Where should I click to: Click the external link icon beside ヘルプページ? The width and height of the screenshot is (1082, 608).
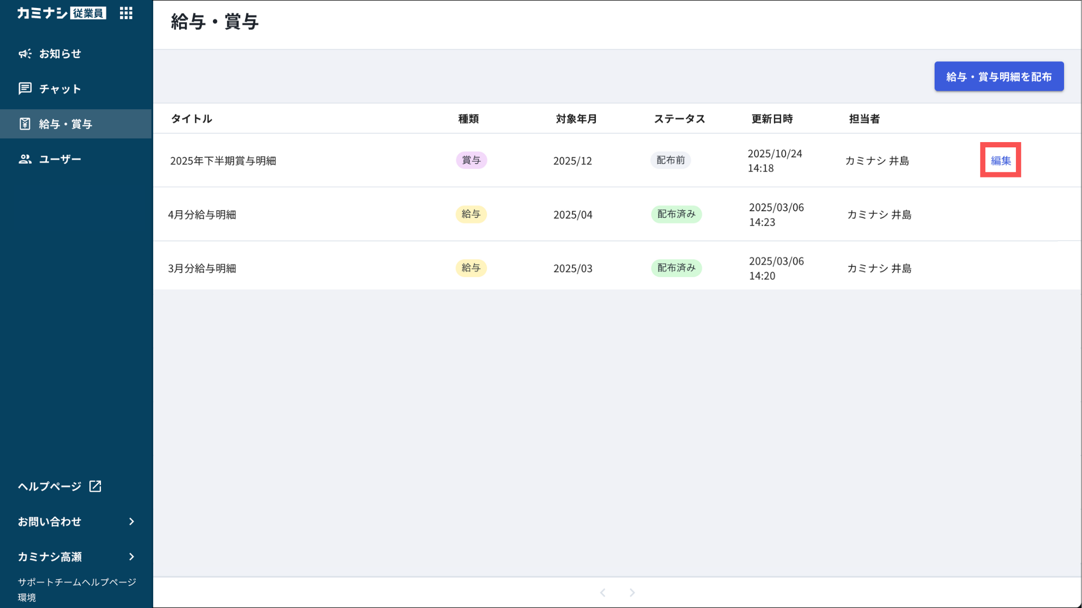point(95,486)
